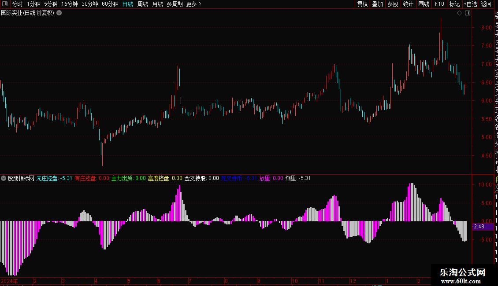Click the 7.50 price scale label
Image resolution: width=498 pixels, height=286 pixels.
pos(486,46)
